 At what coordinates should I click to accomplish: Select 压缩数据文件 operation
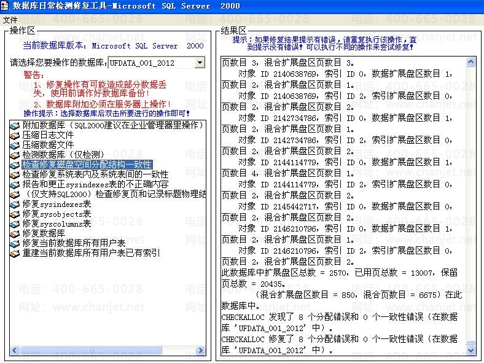pos(48,145)
